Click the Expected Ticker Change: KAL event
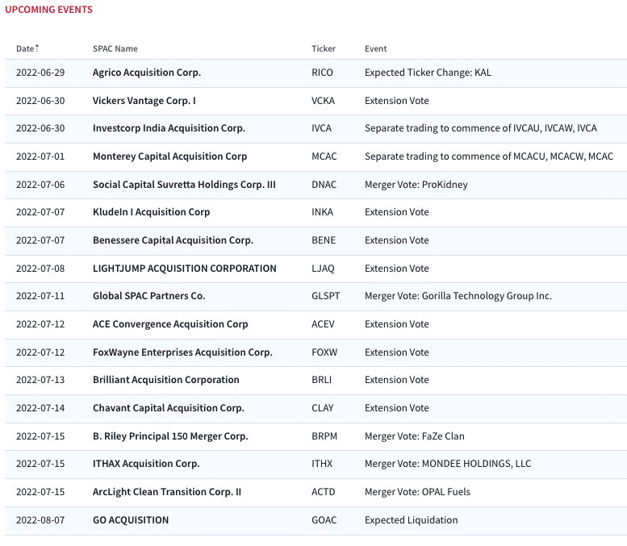Screen dimensions: 627x546 428,73
